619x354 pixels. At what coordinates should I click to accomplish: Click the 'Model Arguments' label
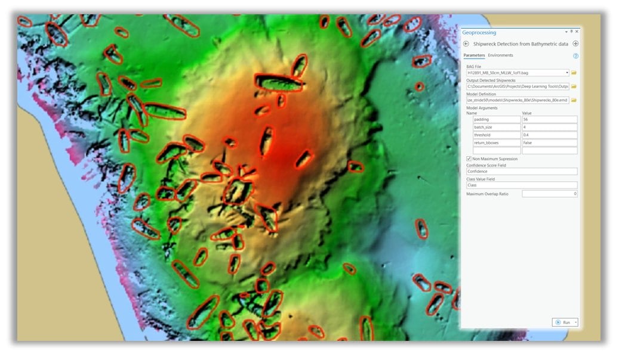tap(482, 108)
